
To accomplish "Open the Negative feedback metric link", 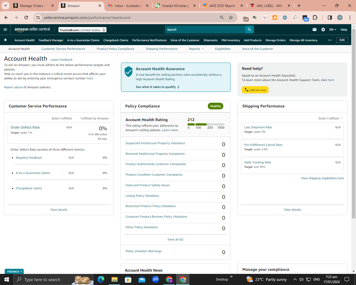I will (29, 158).
